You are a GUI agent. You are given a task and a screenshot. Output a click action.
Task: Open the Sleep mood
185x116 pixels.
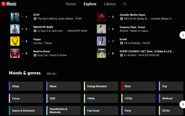click(26, 86)
